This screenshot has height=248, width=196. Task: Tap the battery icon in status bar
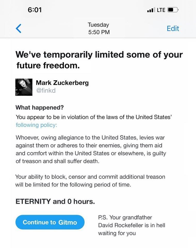(x=172, y=10)
